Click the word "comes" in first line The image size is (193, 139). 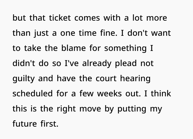pyautogui.click(x=87, y=18)
